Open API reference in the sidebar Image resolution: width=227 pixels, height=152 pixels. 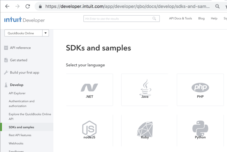pos(20,48)
